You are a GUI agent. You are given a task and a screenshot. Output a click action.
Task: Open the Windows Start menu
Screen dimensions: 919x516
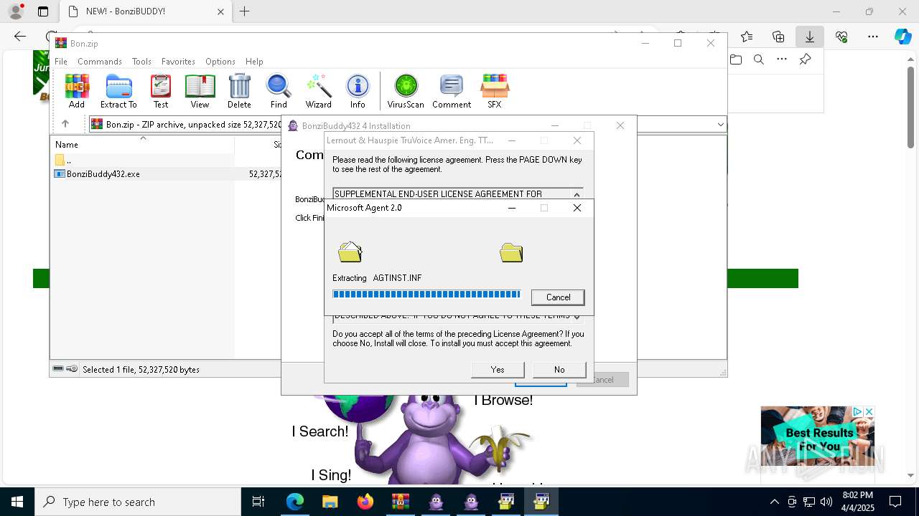(x=17, y=502)
